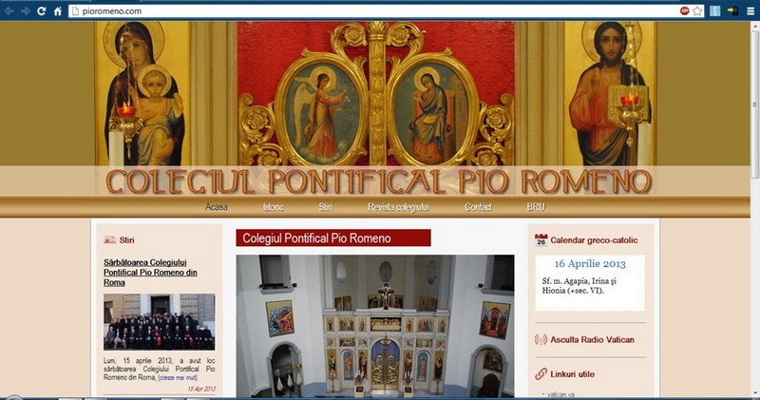The width and height of the screenshot is (760, 400).
Task: Click the 'citeste mai mult' link
Action: [x=178, y=378]
